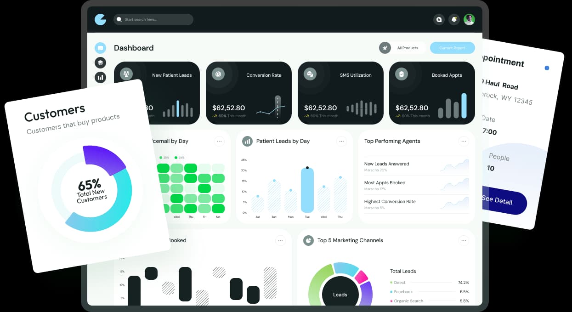Open the notifications bell icon
572x312 pixels.
click(454, 19)
